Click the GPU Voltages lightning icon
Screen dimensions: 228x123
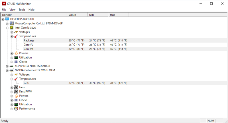[x=16, y=74]
